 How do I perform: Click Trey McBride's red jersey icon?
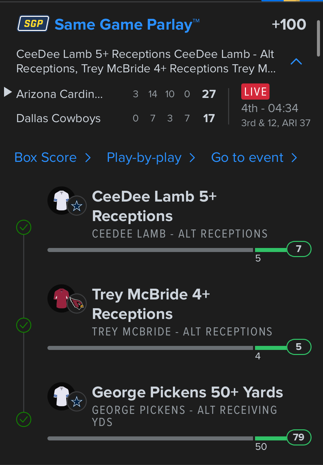[61, 298]
